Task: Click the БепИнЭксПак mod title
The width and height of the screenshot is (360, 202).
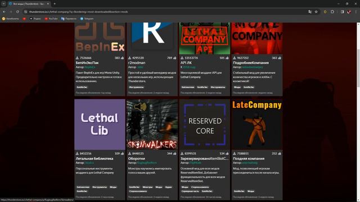Action: [87, 62]
